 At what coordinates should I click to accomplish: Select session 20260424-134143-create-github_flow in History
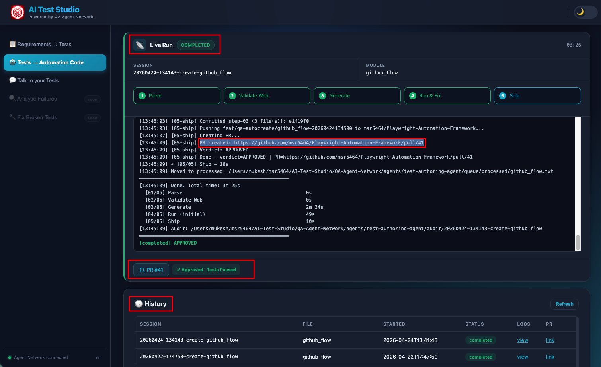click(x=189, y=340)
